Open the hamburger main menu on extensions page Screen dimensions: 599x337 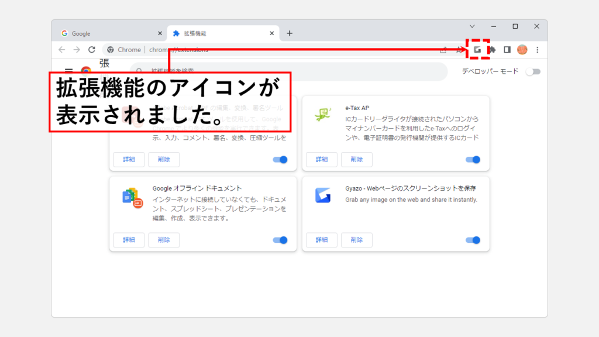[x=68, y=71]
